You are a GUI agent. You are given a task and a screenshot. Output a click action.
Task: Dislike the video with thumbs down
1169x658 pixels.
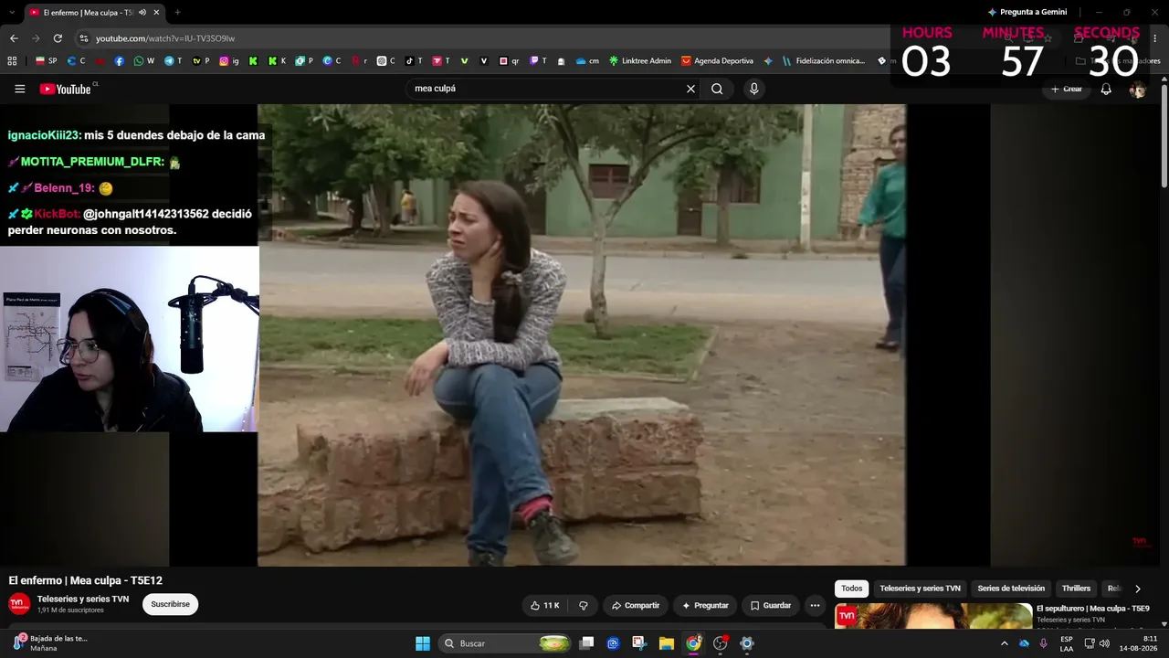584,605
